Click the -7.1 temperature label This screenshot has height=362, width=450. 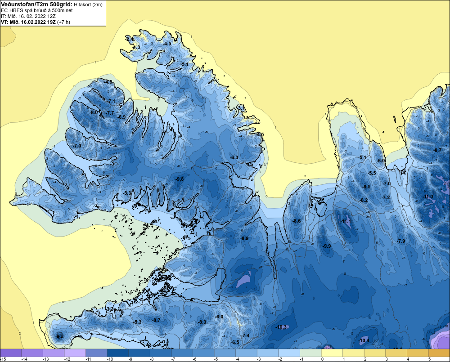click(x=111, y=101)
